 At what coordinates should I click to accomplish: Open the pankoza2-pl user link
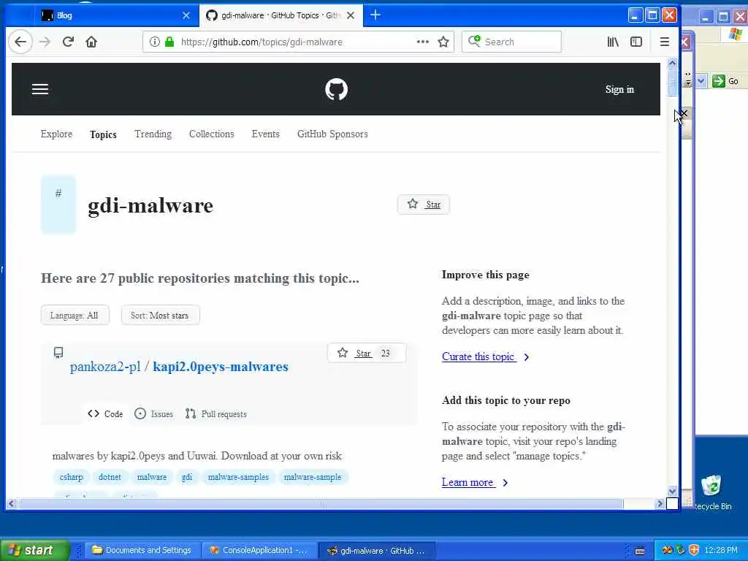[105, 367]
